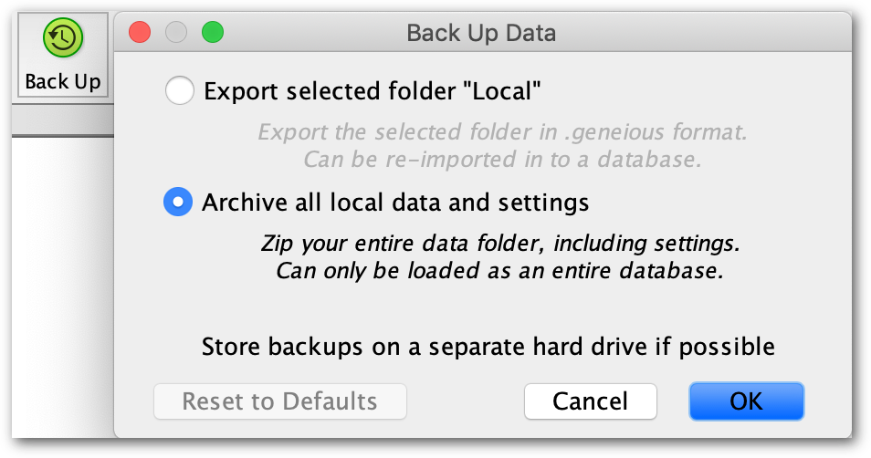This screenshot has width=871, height=458.
Task: Click the "Back Up Data" title bar text
Action: coord(481,34)
